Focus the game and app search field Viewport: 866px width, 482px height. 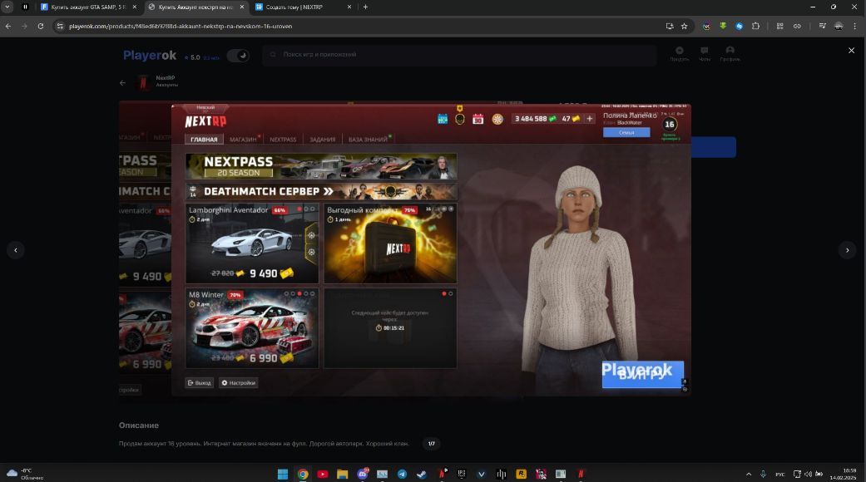[459, 55]
